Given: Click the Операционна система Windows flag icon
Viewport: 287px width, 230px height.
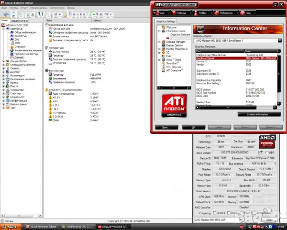Looking at the screenshot, I should point(8,65).
